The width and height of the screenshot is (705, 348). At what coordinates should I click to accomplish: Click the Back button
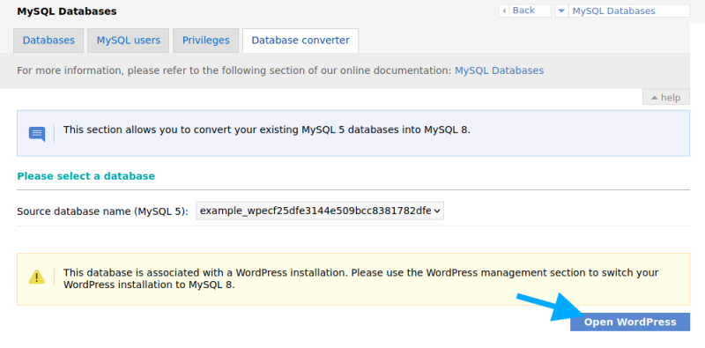[x=524, y=11]
